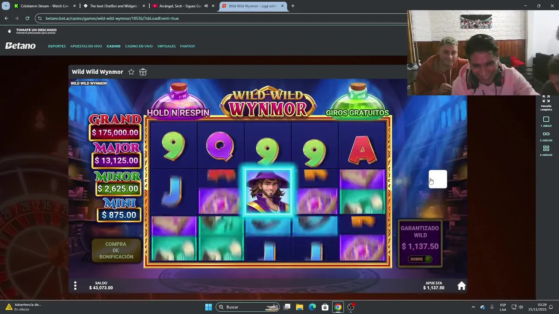
Task: Close the Wild Wild Wynmor tab
Action: coord(282,6)
